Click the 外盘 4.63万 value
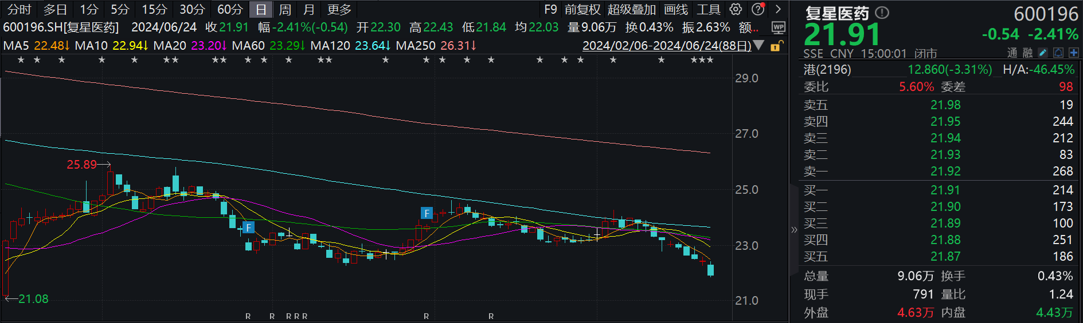This screenshot has height=323, width=1083. [916, 313]
